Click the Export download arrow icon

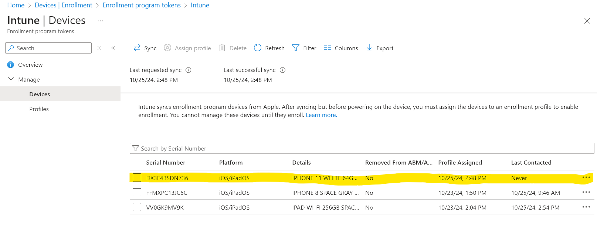(x=369, y=48)
